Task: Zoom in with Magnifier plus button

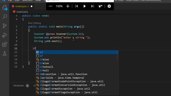Action: (x=68, y=6)
